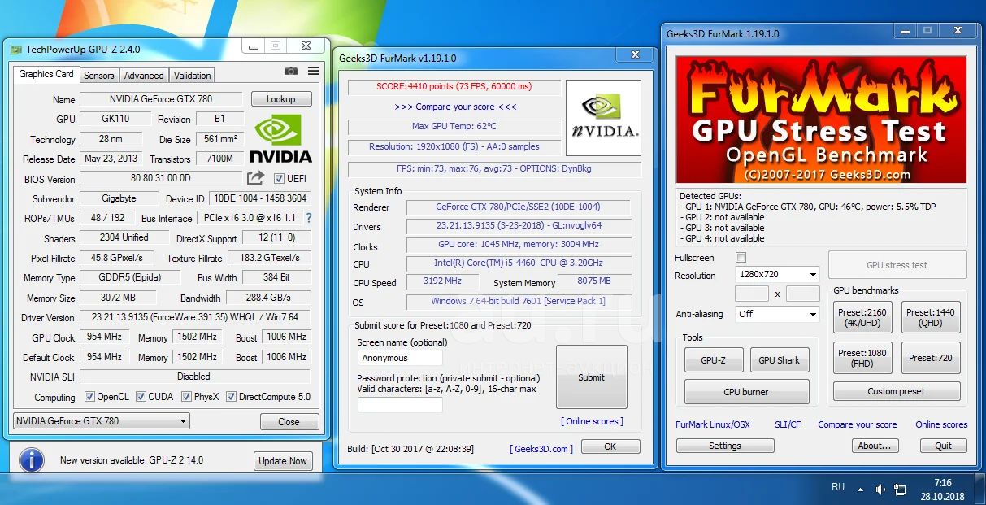
Task: Open the network icon in system tray
Action: tap(900, 490)
